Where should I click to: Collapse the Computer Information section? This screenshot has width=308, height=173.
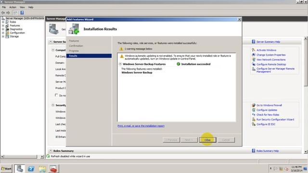pyautogui.click(x=53, y=50)
